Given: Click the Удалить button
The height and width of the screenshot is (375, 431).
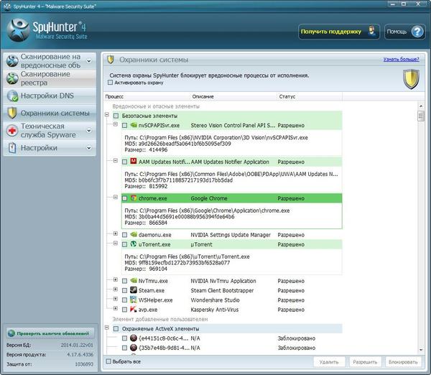Looking at the screenshot, I should coord(329,362).
